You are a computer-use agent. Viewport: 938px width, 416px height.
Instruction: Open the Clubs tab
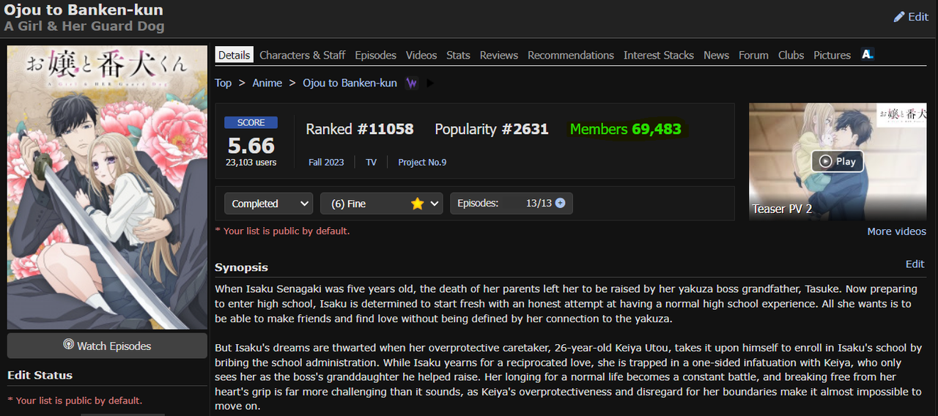coord(791,55)
